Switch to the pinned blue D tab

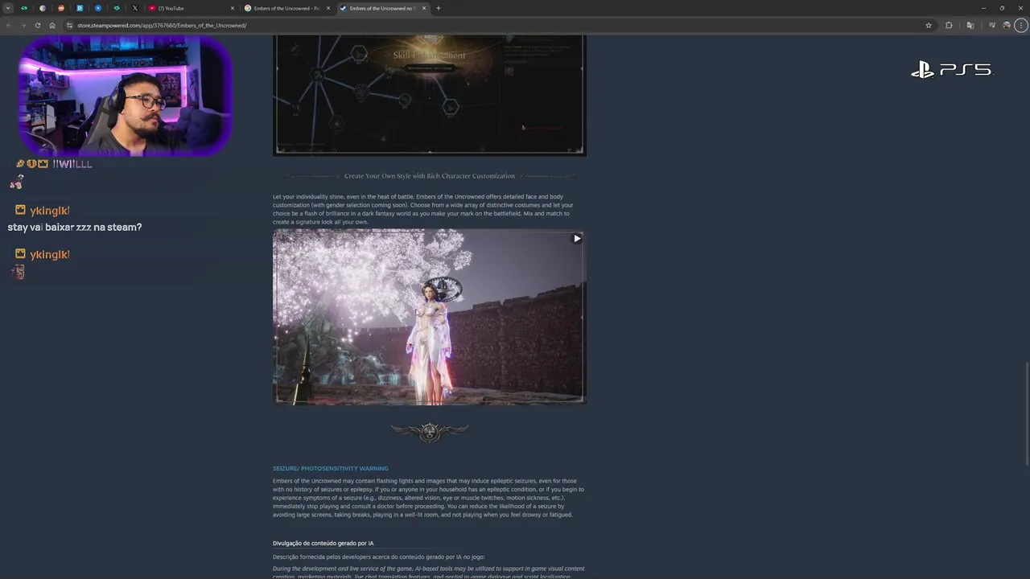click(x=80, y=8)
